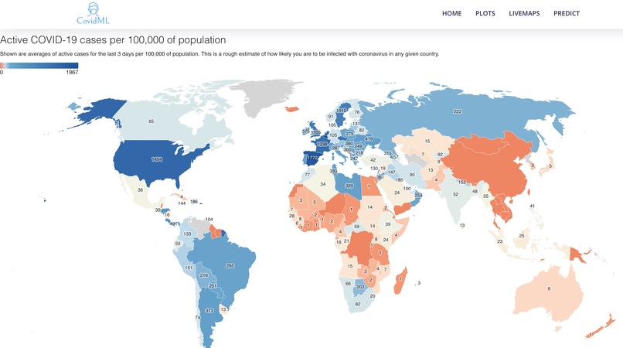
Task: Click the blue-orange color scale legend
Action: pos(39,66)
